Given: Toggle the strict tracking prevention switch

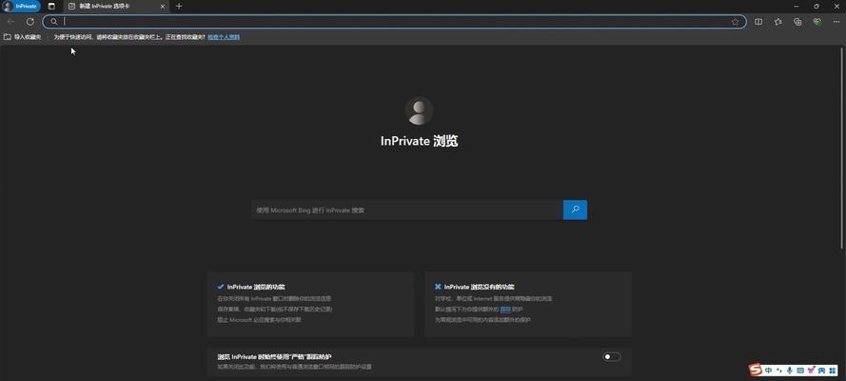Looking at the screenshot, I should tap(612, 357).
